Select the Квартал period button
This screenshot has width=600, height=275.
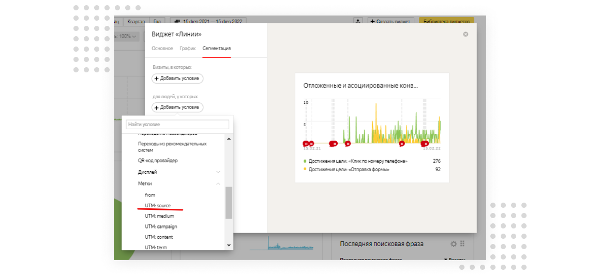pos(137,21)
